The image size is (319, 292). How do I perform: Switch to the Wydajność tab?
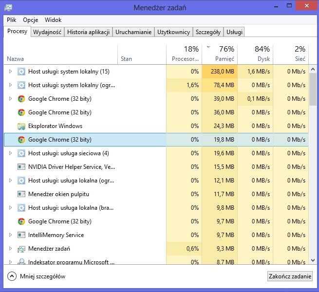tap(47, 32)
